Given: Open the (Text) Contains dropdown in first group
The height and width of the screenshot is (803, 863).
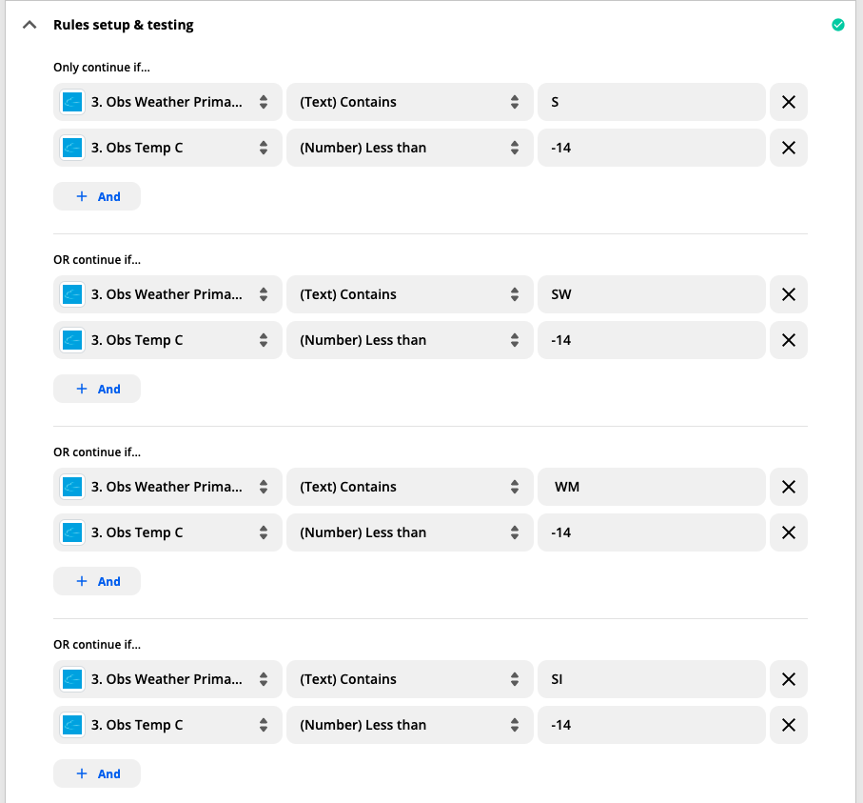Looking at the screenshot, I should click(x=409, y=102).
